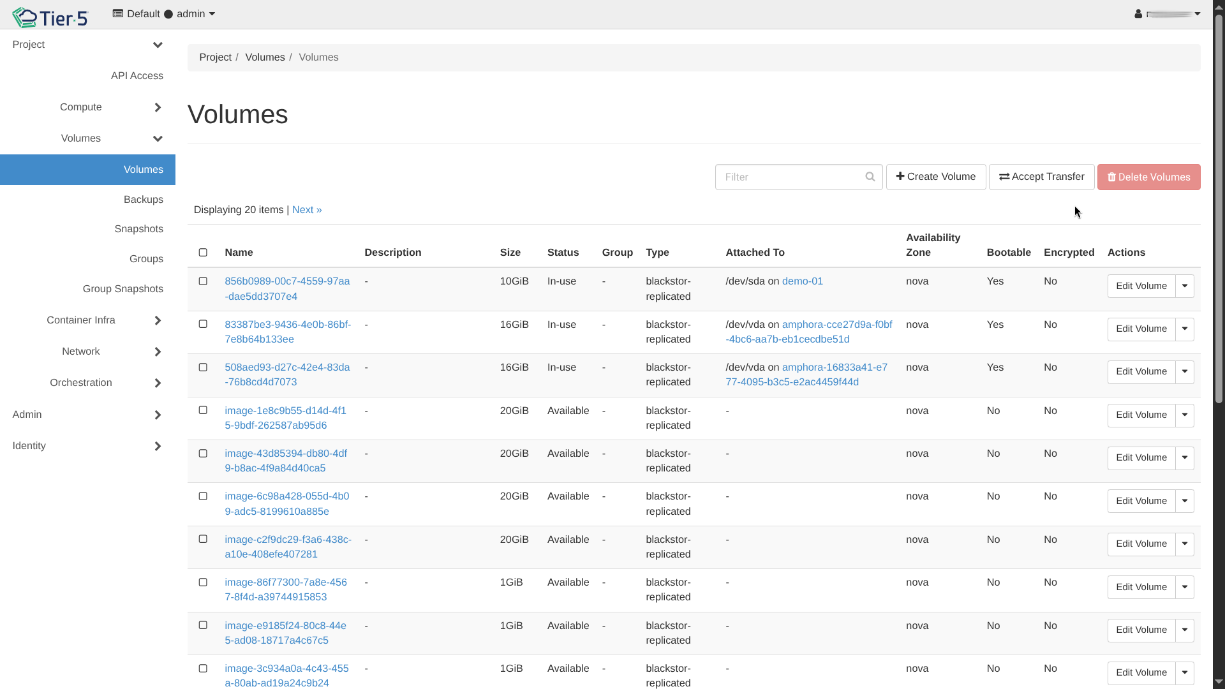Click the demo-01 instance link
Viewport: 1225px width, 689px height.
tap(802, 281)
